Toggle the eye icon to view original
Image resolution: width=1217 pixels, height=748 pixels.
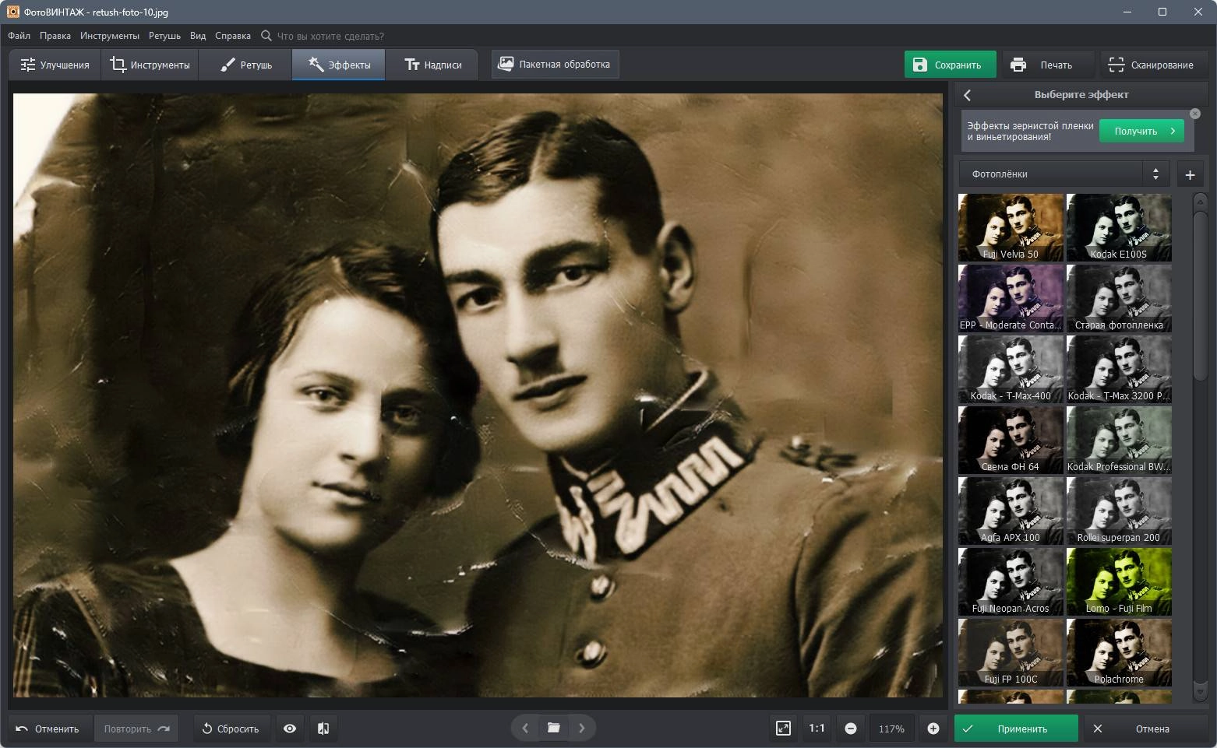click(290, 729)
